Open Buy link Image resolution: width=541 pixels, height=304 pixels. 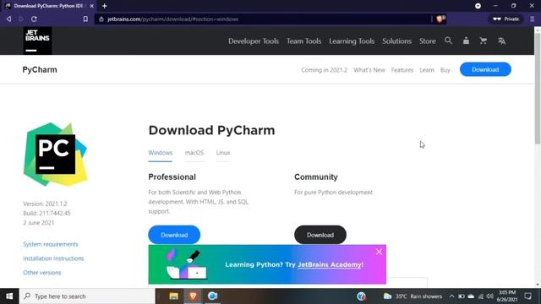click(x=445, y=70)
